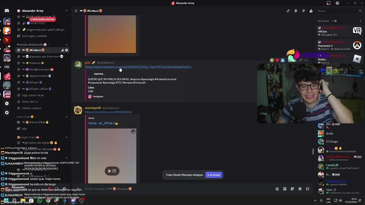Open the help question mark icon
This screenshot has height=205, width=365.
click(338, 3)
